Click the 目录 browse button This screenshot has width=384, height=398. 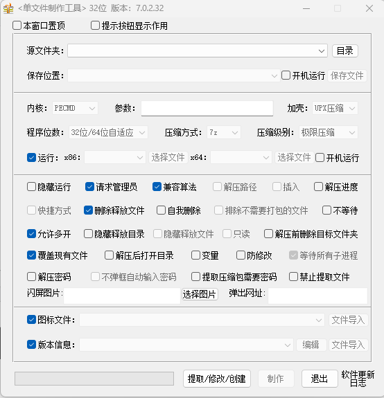click(345, 51)
